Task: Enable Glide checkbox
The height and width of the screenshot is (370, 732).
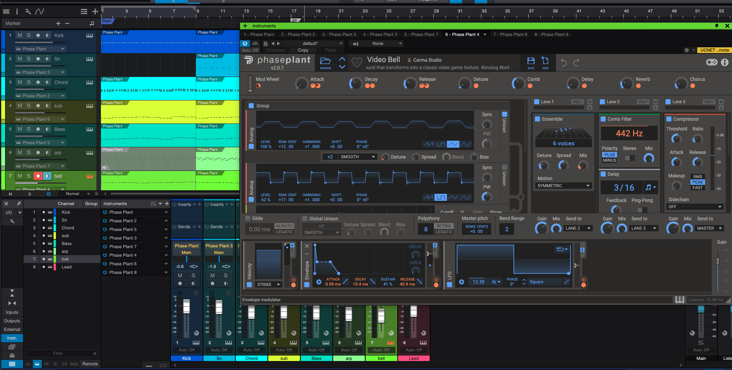Action: pyautogui.click(x=248, y=218)
